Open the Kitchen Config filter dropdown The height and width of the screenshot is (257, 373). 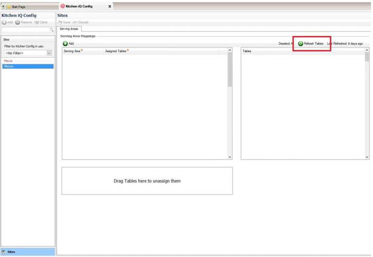pyautogui.click(x=49, y=53)
